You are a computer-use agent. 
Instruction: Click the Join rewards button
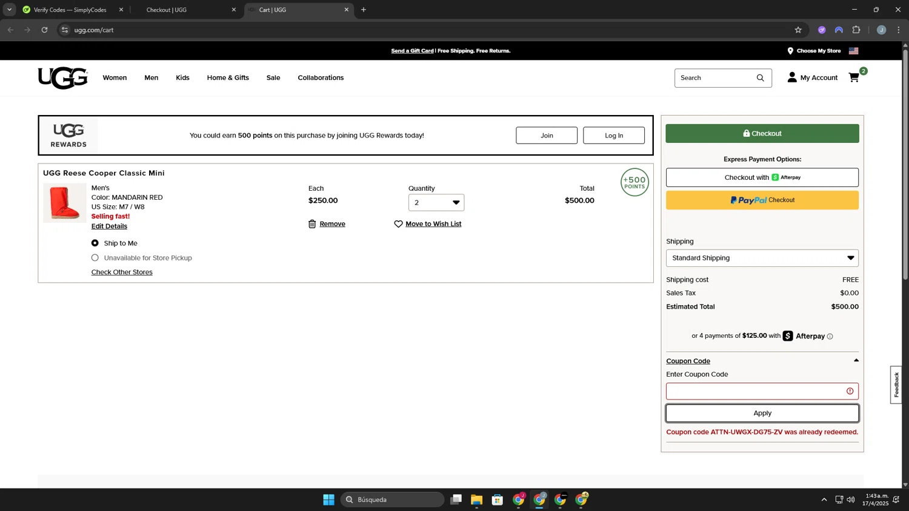[x=547, y=136]
